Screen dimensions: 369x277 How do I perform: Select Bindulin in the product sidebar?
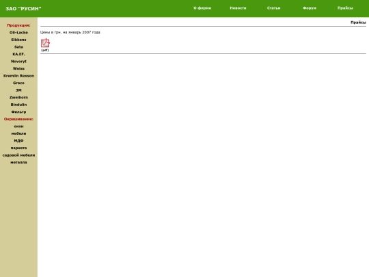[x=18, y=105]
